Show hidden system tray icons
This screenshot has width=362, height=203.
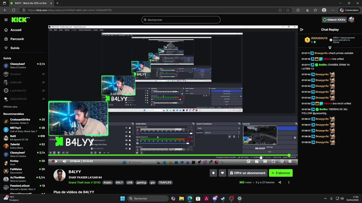click(325, 198)
